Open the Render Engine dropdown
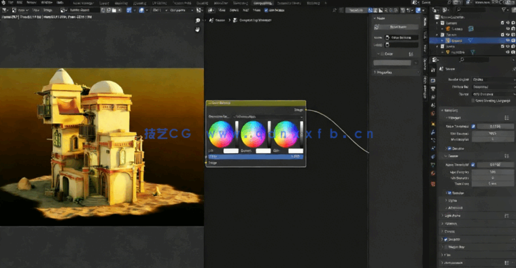 (494, 80)
